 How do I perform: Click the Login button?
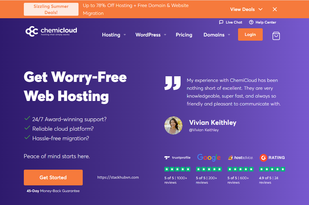[250, 34]
